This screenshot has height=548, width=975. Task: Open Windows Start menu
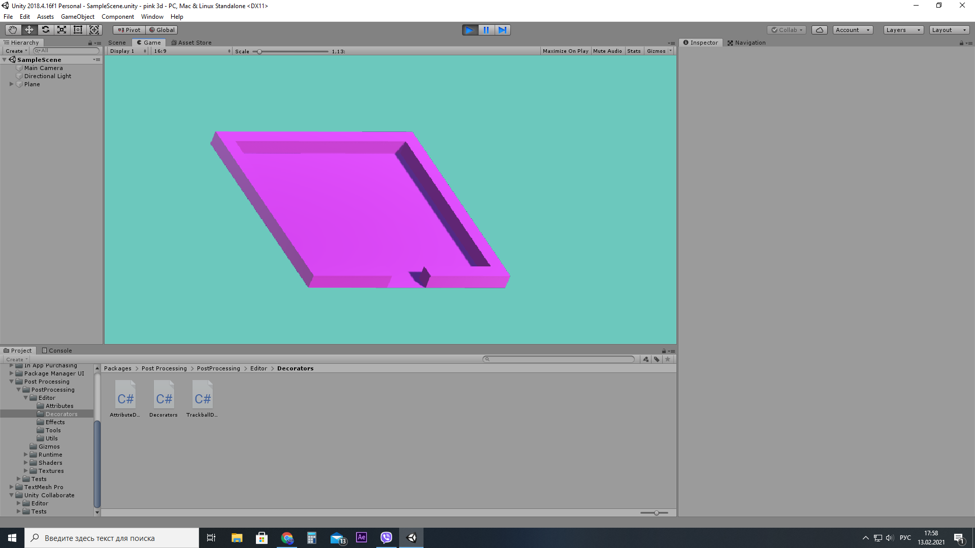[12, 538]
